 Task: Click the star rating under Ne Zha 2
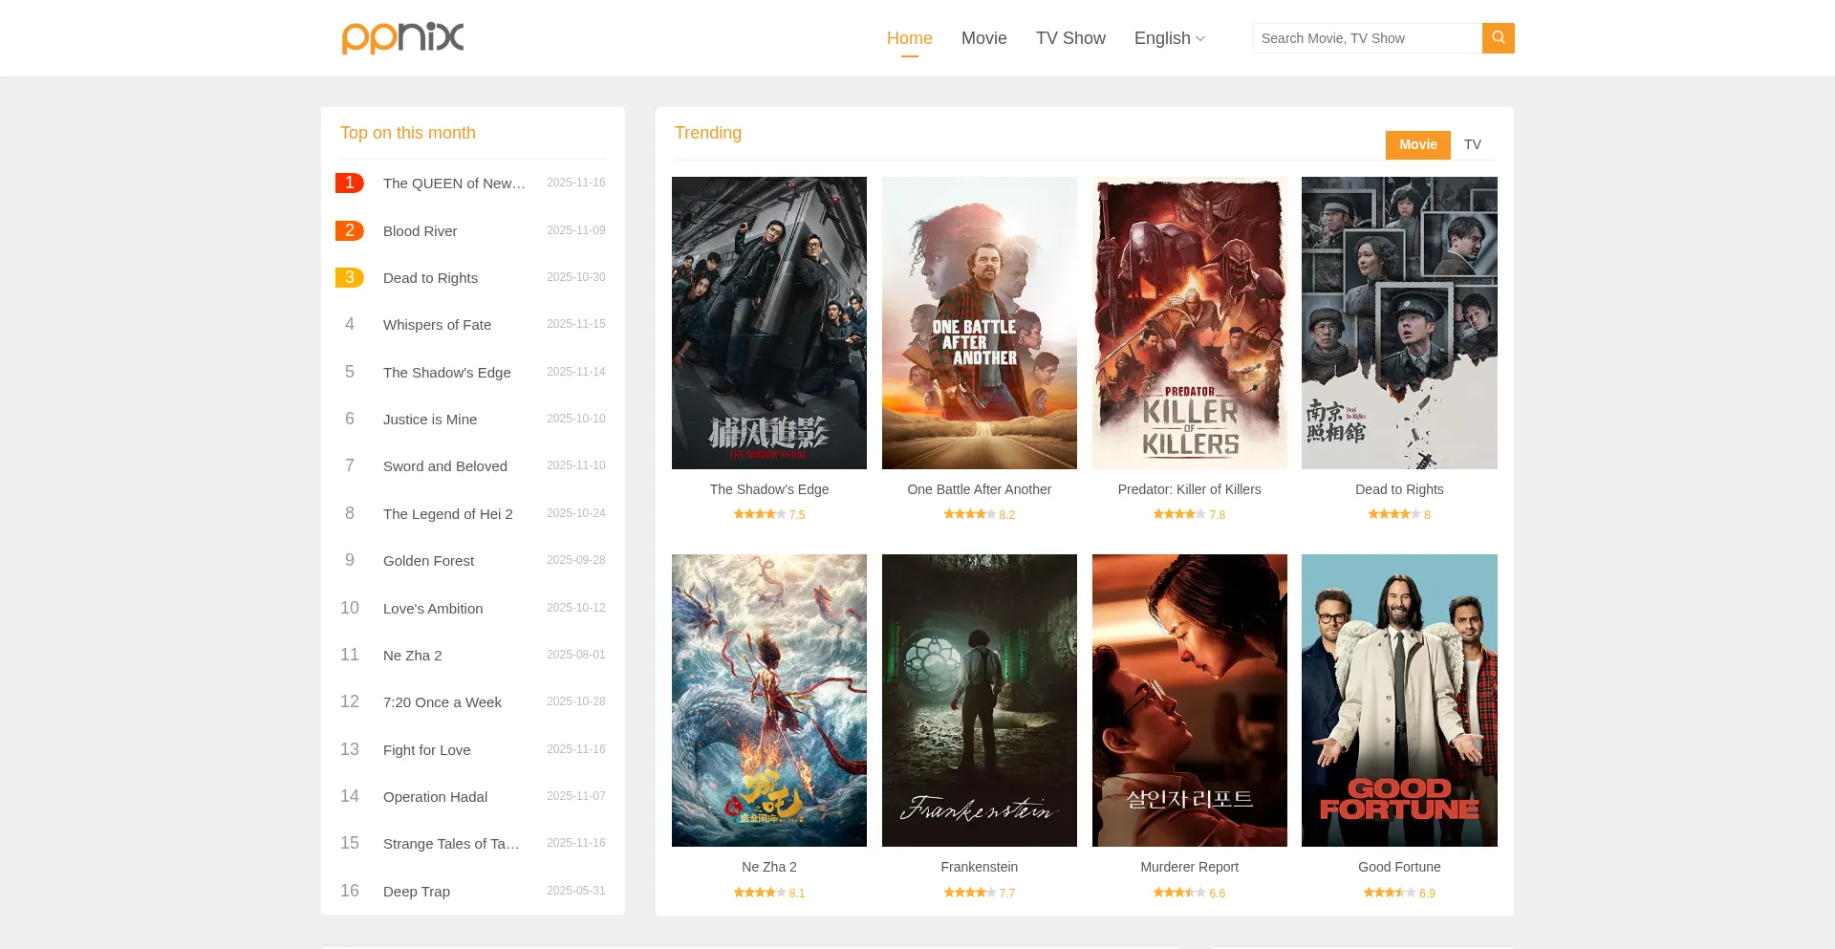point(759,893)
